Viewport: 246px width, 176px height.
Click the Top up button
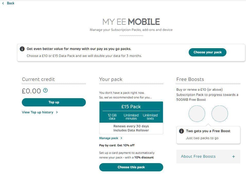click(x=54, y=102)
